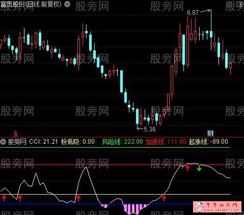Select the green down arrow sell signal
Screen dimensions: 244x215
point(199,168)
